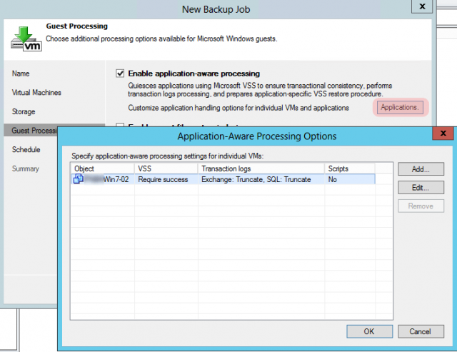This screenshot has width=457, height=352.
Task: Click the VM icon beside Win7-02
Action: [x=79, y=178]
